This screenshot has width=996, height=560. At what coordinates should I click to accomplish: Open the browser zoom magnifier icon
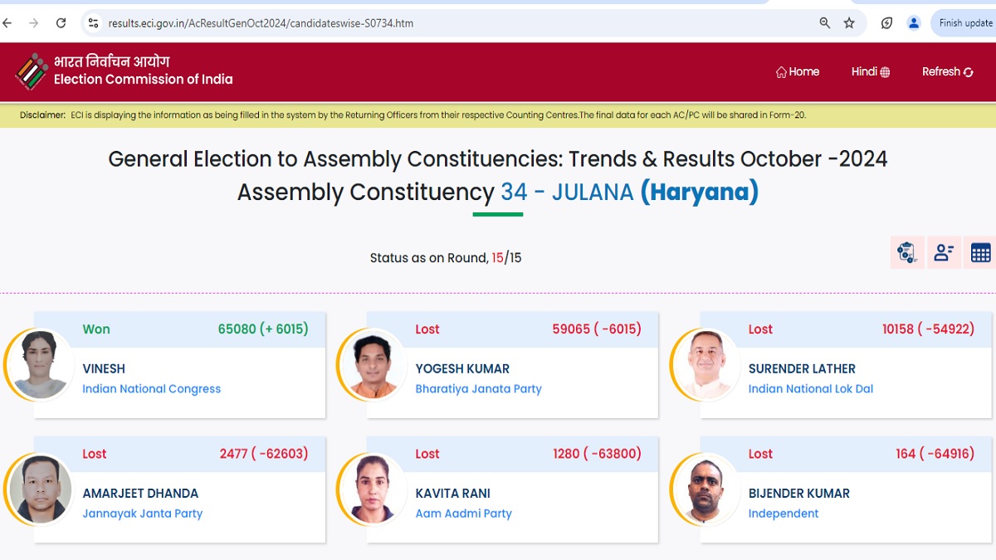click(x=824, y=23)
